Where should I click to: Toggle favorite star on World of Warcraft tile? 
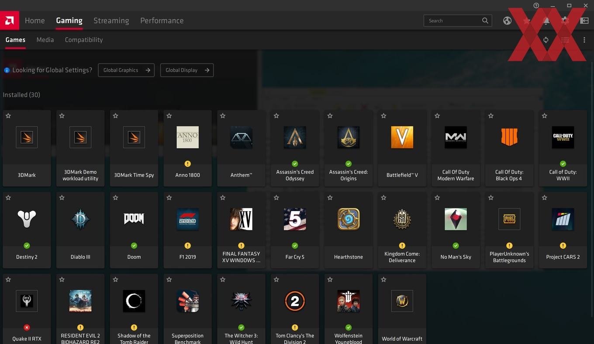383,279
